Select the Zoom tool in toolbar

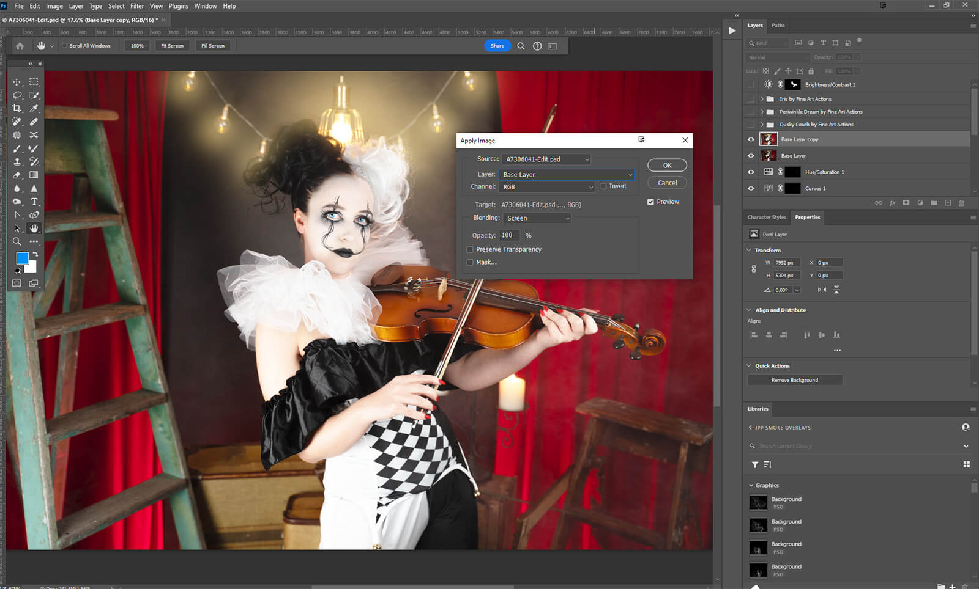click(17, 241)
